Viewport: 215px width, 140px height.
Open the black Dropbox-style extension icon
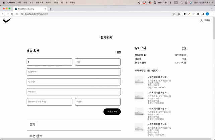point(185,14)
